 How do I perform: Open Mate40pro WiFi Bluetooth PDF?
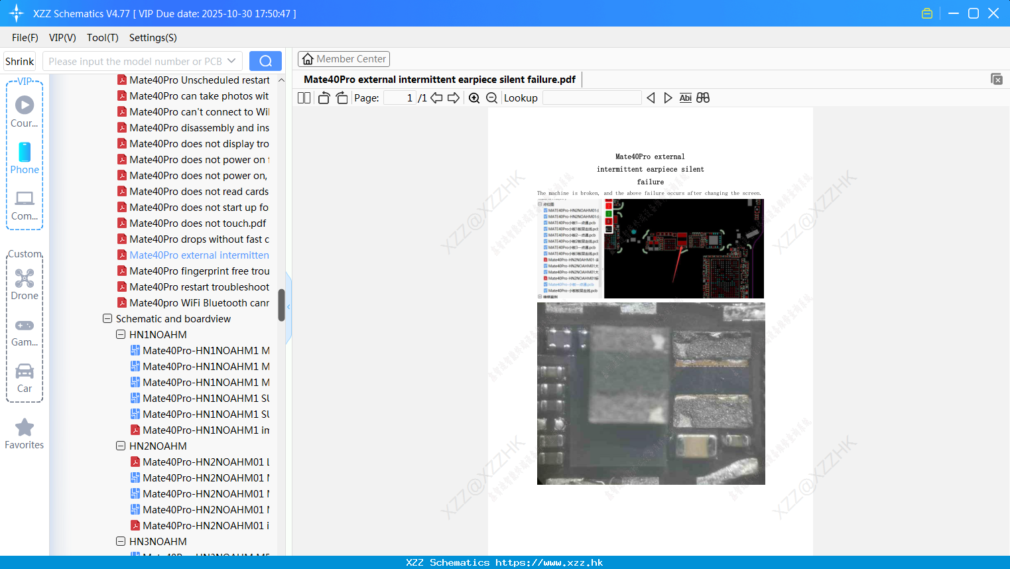pos(194,302)
